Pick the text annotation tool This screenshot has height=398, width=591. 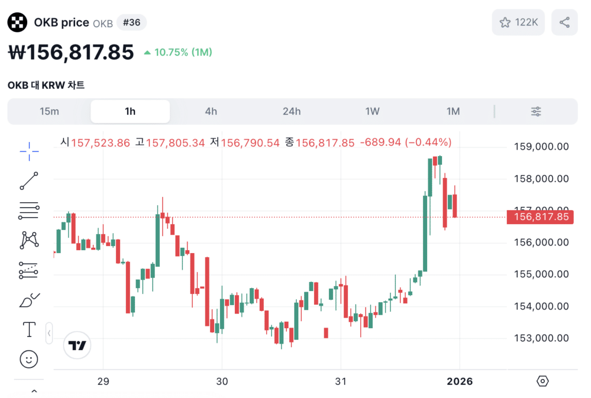click(29, 330)
